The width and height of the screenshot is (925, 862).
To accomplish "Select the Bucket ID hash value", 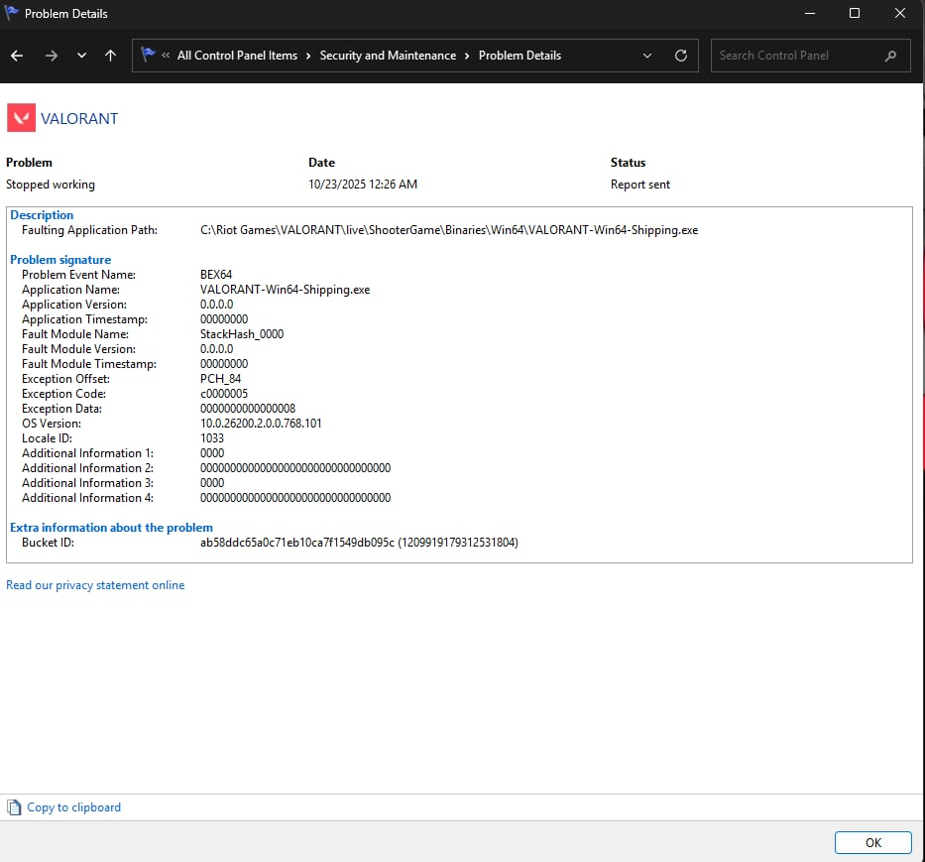I will coord(359,543).
